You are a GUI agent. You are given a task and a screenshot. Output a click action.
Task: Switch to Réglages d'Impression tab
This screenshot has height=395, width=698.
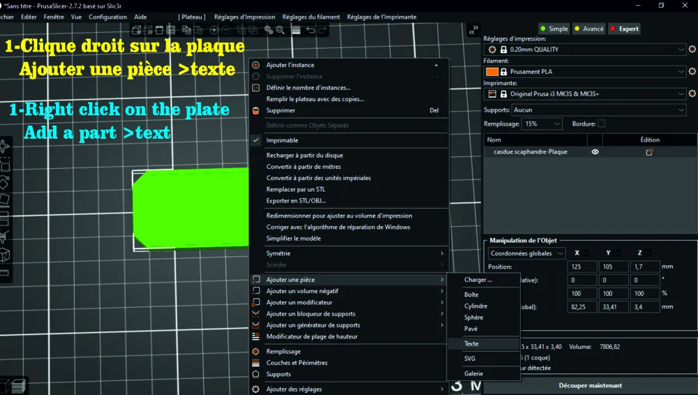click(244, 17)
